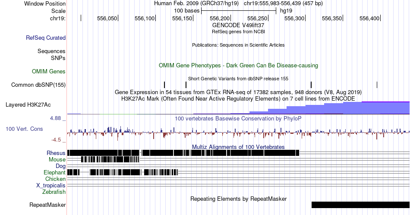Select the Common dbSNP(155) track label

(x=38, y=85)
